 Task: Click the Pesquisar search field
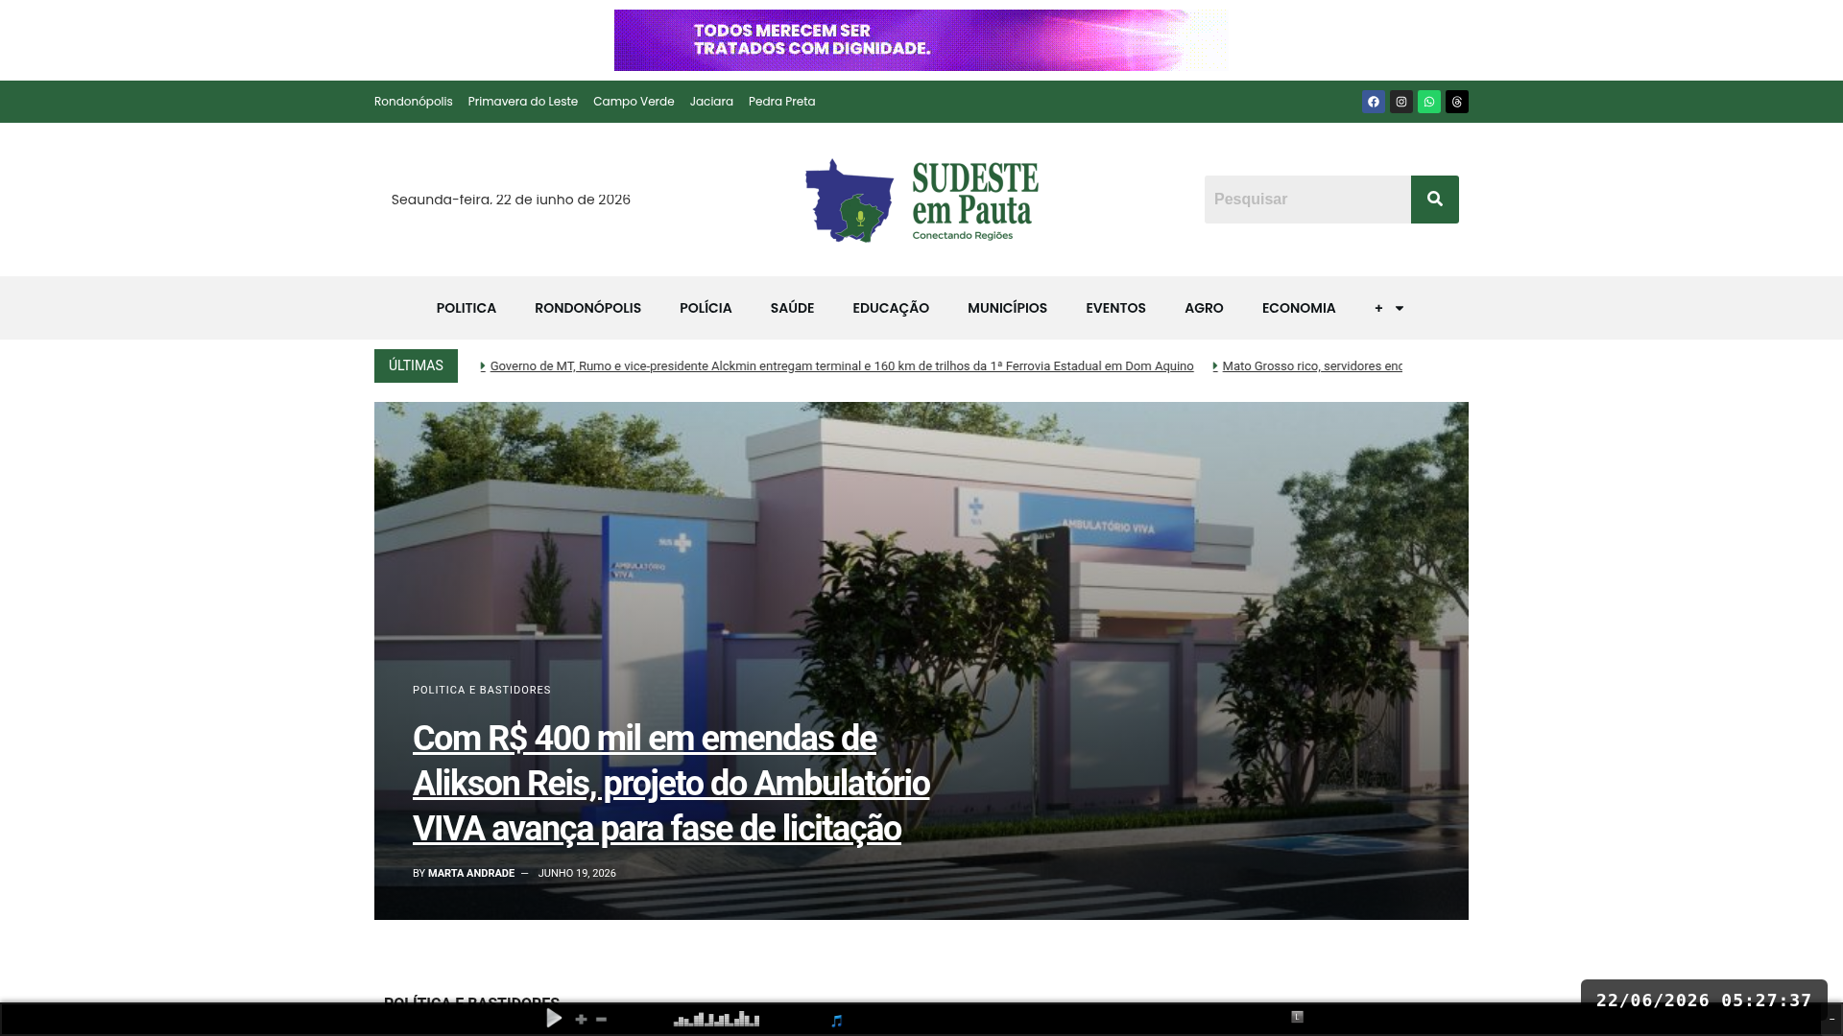pos(1307,200)
